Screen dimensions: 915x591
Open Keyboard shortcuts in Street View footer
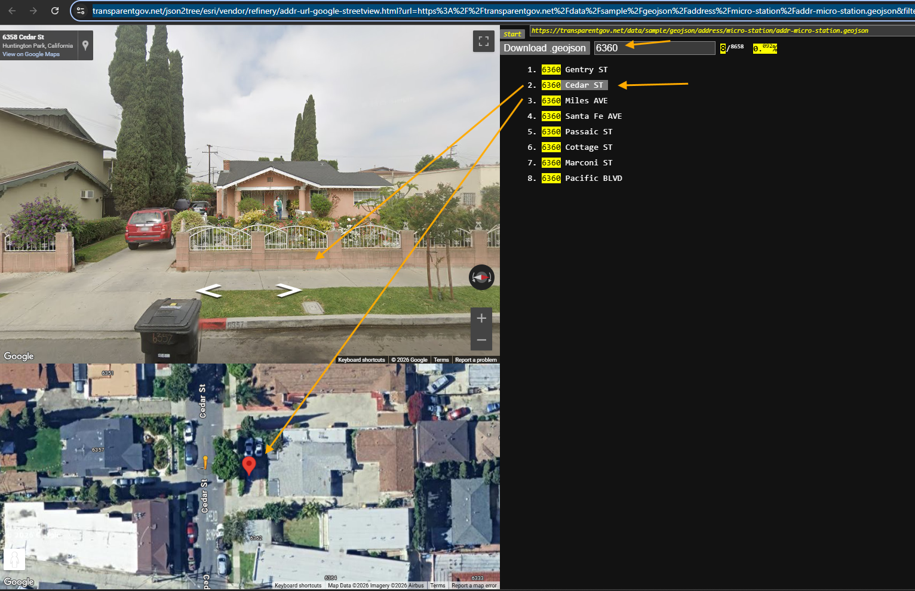point(361,360)
